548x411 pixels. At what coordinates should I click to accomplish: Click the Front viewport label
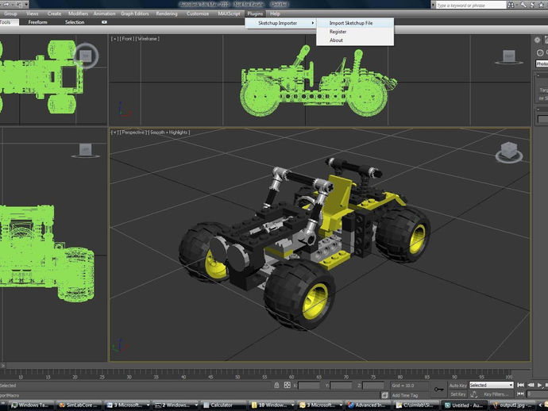[x=127, y=39]
